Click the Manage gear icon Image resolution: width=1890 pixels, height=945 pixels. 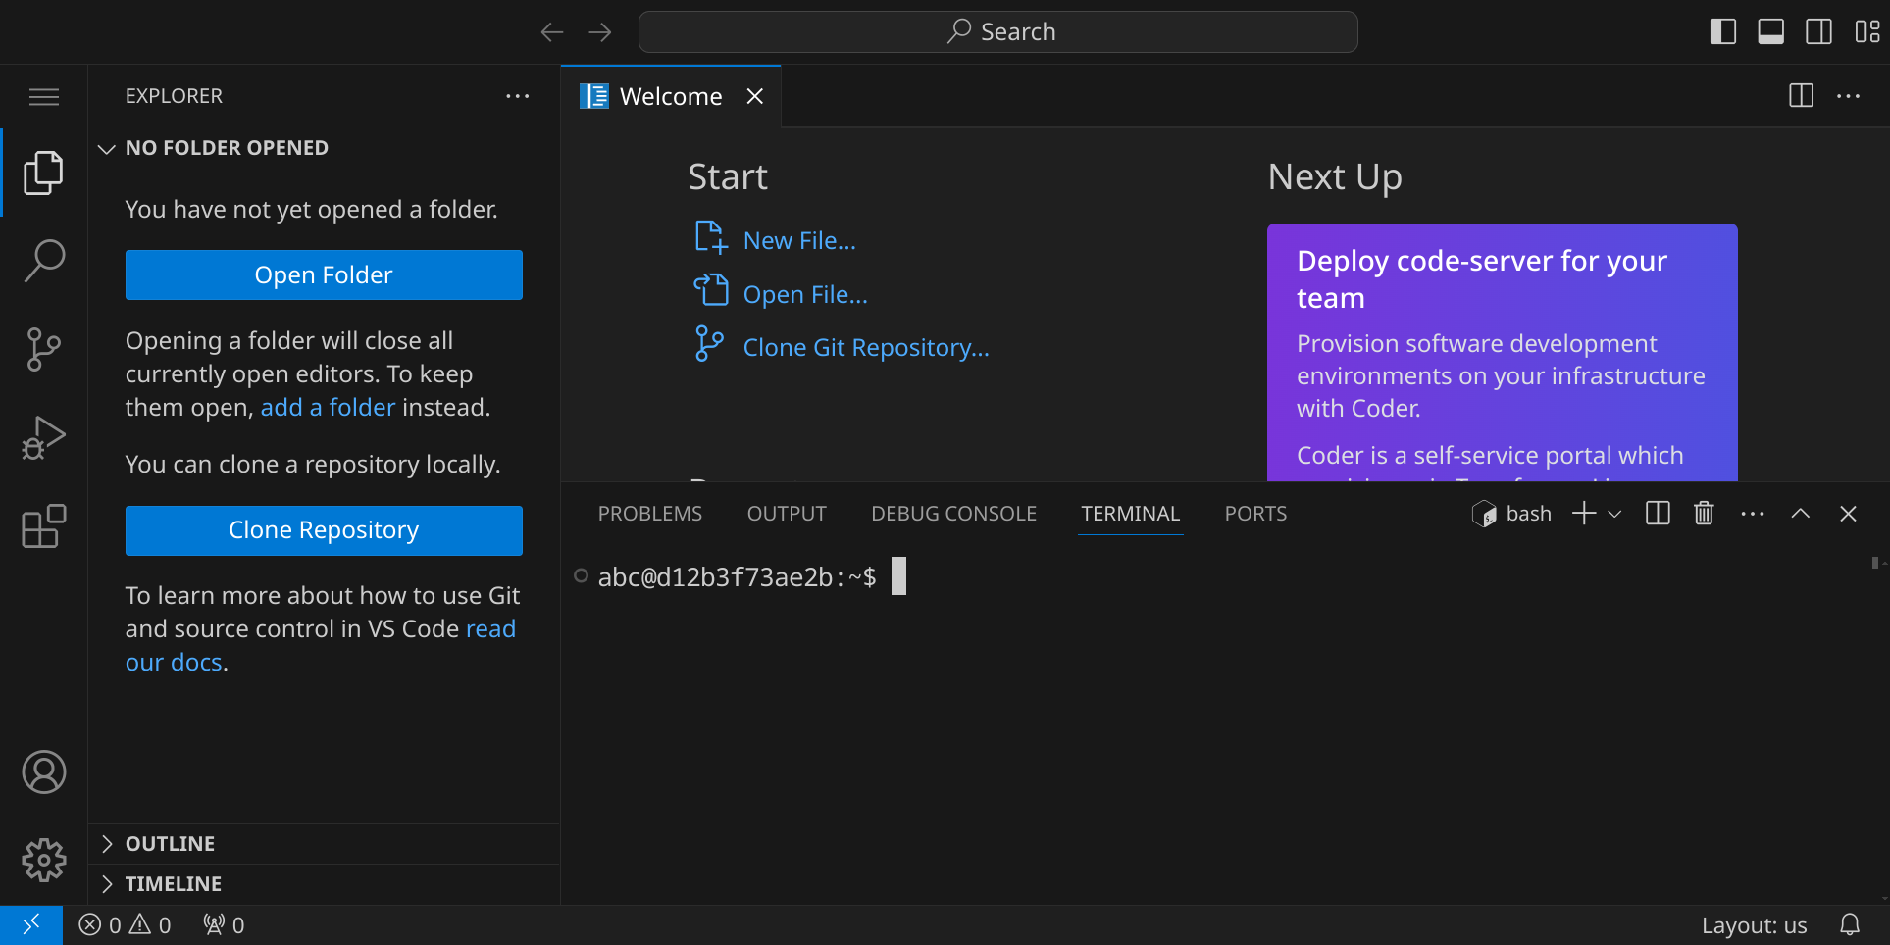pos(44,861)
